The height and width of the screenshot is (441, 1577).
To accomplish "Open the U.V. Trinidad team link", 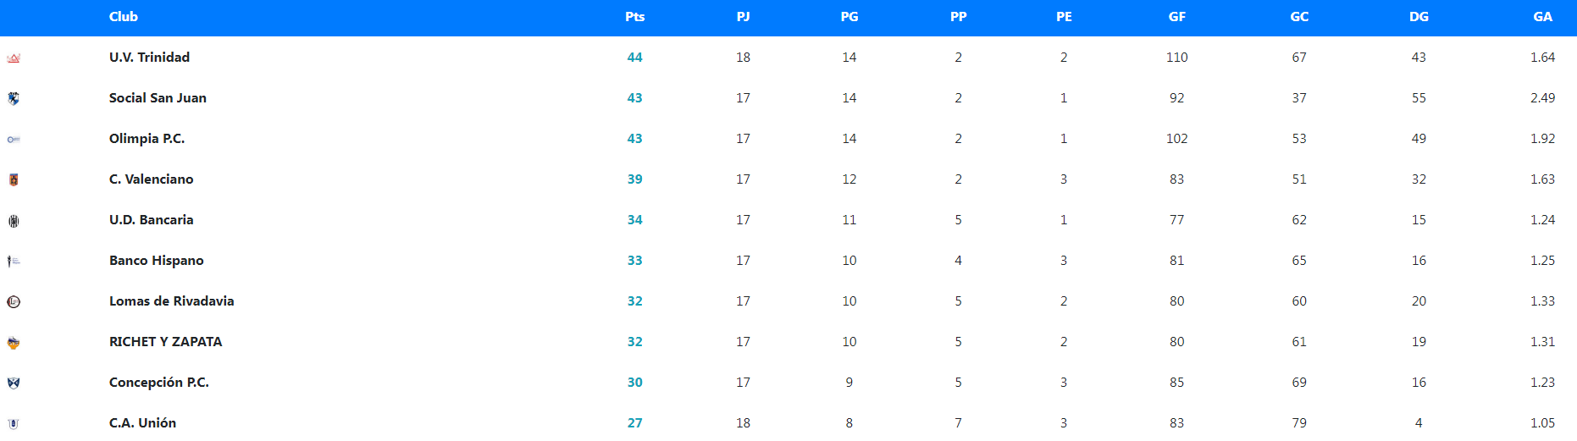I will (149, 58).
